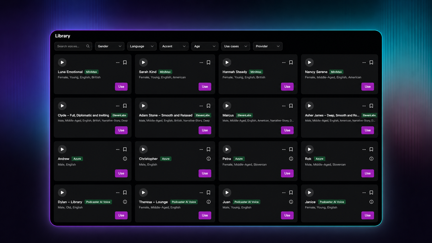Play the Petra voice sample

click(x=227, y=149)
